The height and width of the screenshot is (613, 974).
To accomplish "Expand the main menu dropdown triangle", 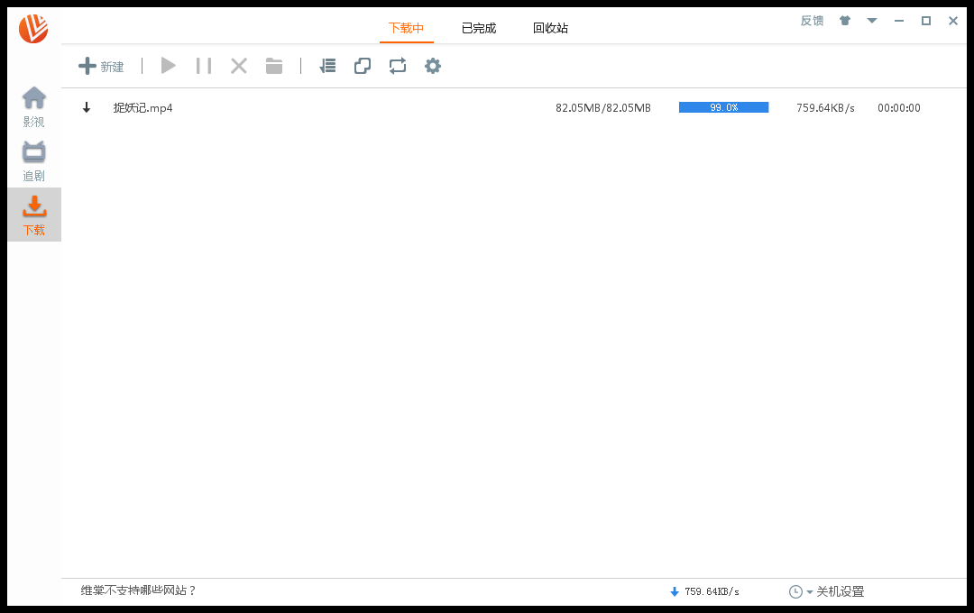I will [x=872, y=21].
